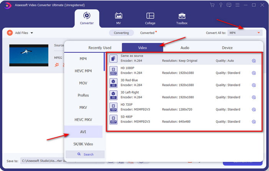Choose MOV in the format list
This screenshot has height=171, width=269.
pos(83,83)
